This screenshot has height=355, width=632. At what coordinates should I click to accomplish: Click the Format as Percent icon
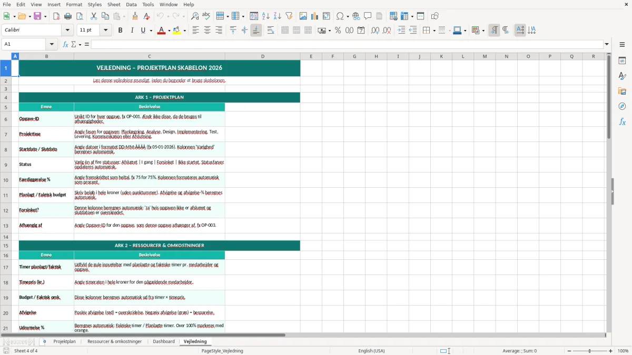click(x=338, y=31)
